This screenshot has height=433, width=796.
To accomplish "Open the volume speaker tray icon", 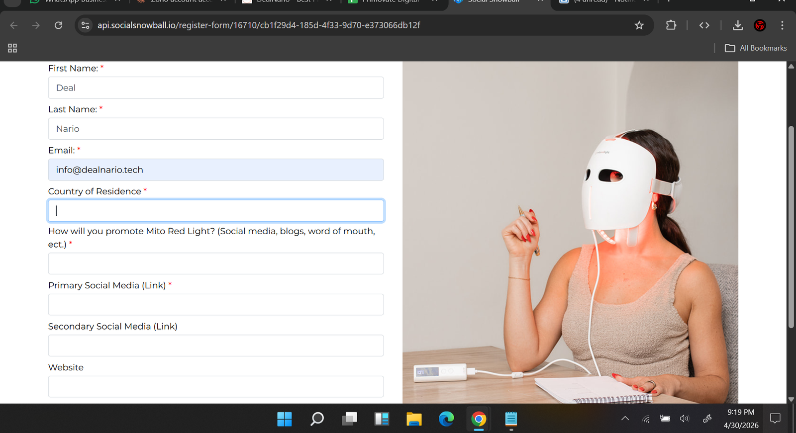I will (x=685, y=419).
